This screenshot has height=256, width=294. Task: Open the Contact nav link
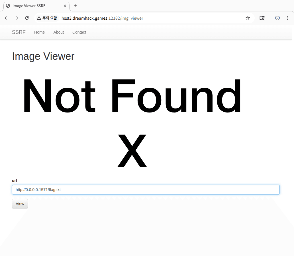click(79, 32)
